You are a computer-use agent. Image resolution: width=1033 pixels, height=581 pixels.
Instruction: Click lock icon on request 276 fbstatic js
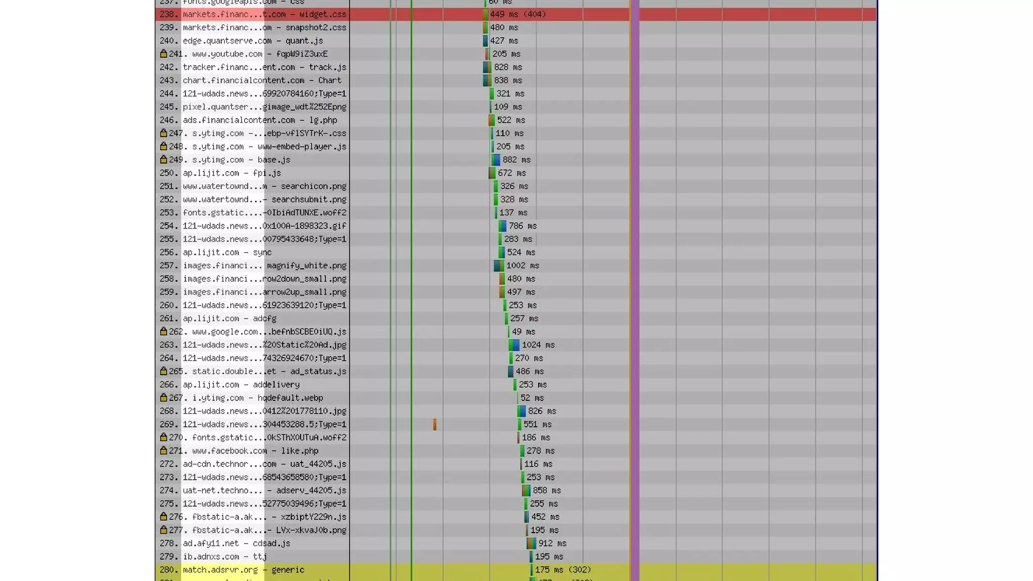(163, 516)
